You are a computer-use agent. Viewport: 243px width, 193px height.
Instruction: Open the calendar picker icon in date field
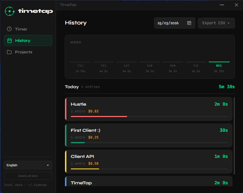[189, 23]
